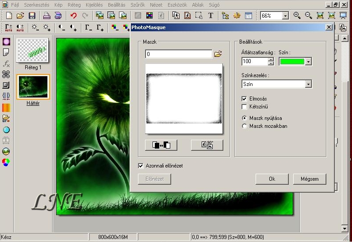Click the Open file folder toolbar icon

[x=20, y=16]
